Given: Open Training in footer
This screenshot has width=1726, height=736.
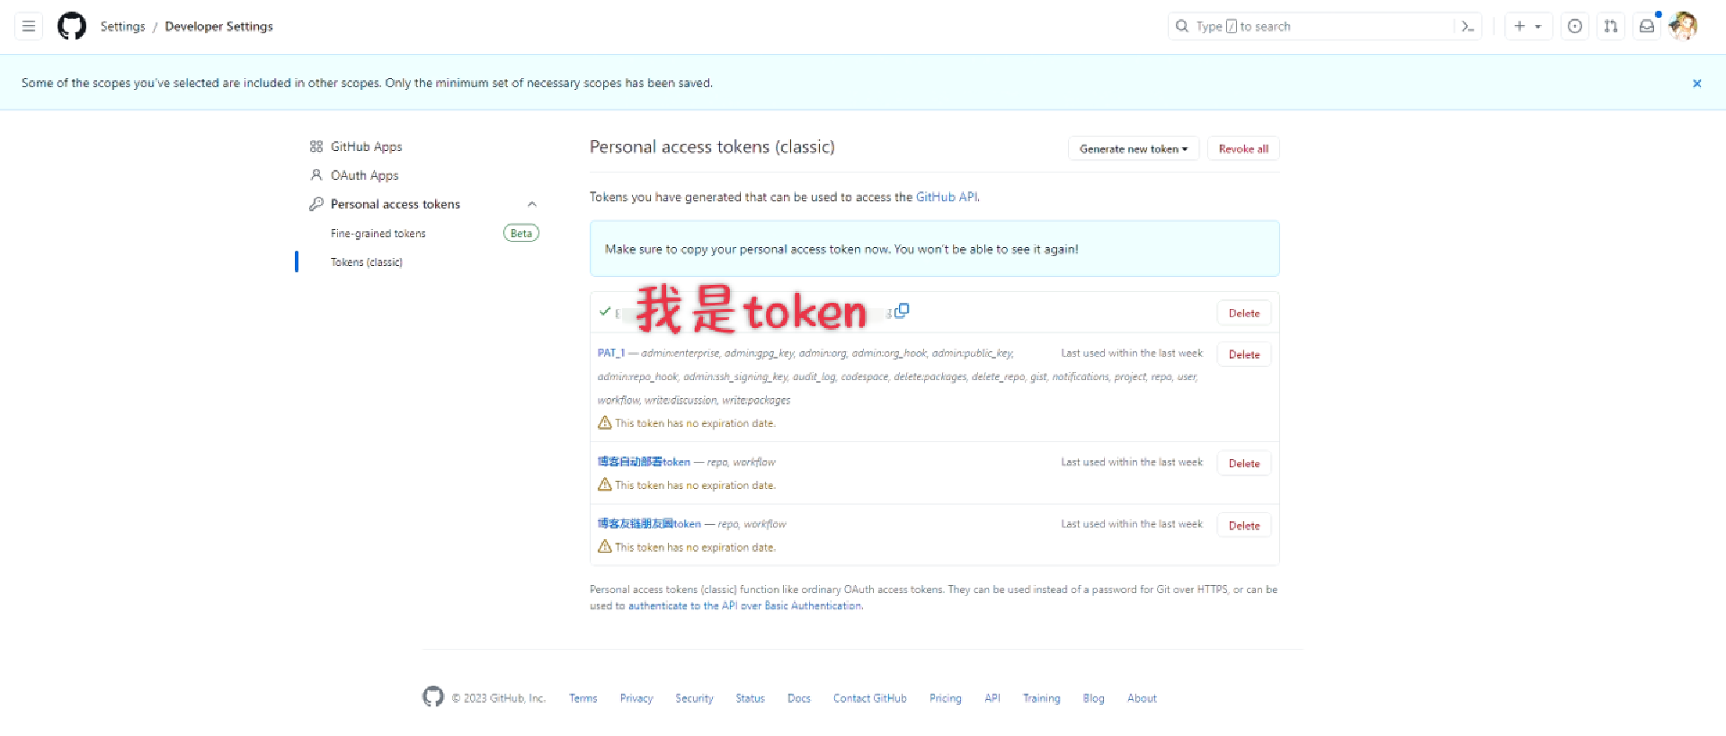Looking at the screenshot, I should tap(1041, 698).
